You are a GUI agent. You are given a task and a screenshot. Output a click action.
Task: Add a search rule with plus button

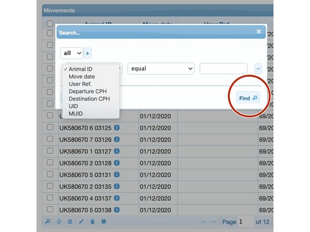tap(87, 53)
